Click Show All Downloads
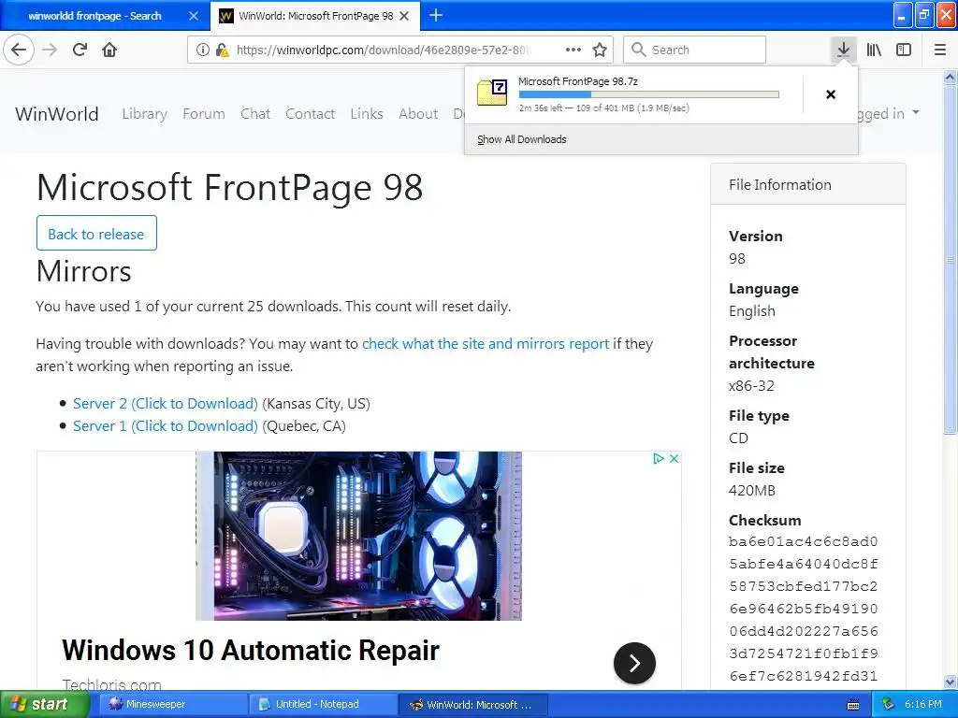The image size is (958, 718). (x=522, y=139)
